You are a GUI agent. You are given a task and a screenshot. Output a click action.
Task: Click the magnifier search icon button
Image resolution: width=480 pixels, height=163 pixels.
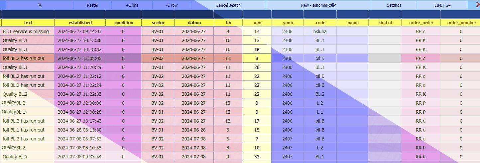40,5
